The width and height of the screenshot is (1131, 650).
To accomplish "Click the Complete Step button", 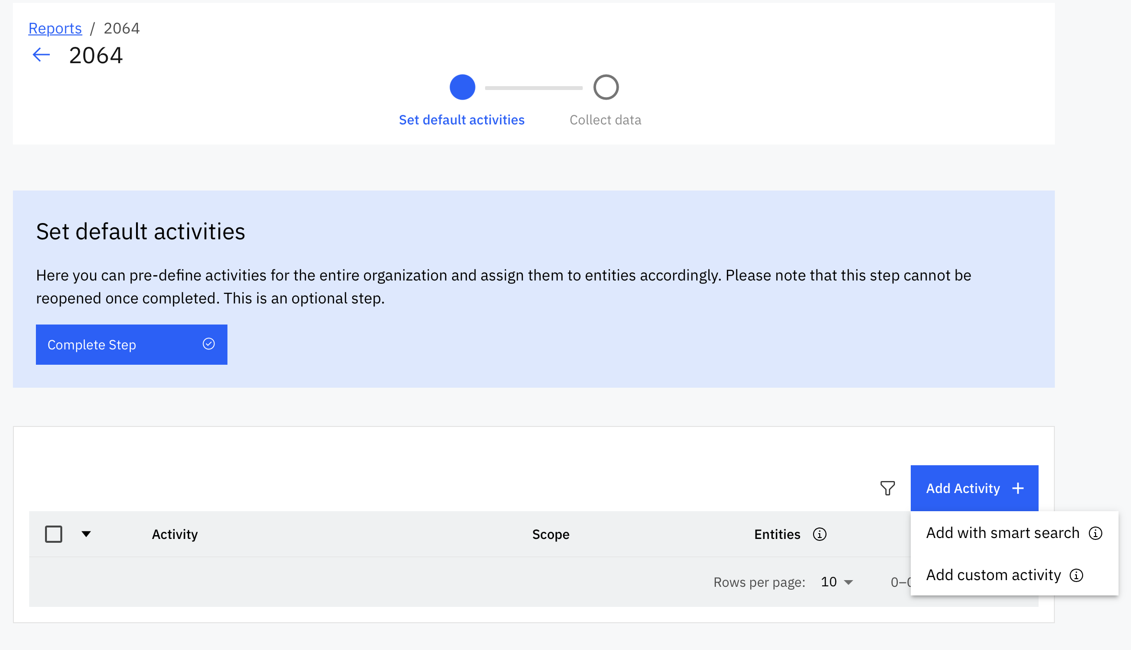I will tap(131, 345).
